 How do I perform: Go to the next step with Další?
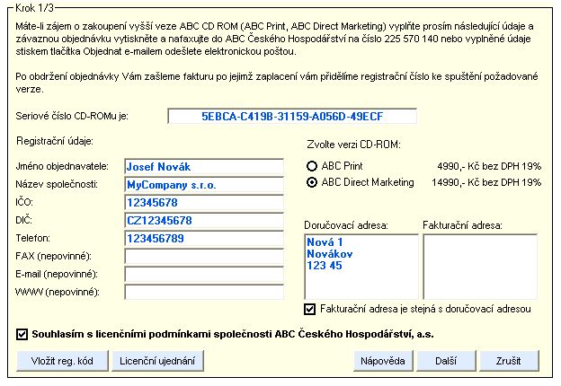446,361
